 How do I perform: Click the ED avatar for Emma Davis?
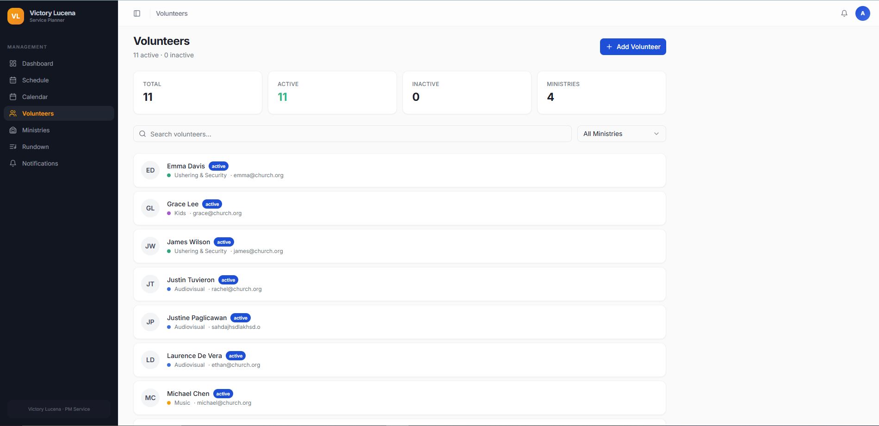150,170
